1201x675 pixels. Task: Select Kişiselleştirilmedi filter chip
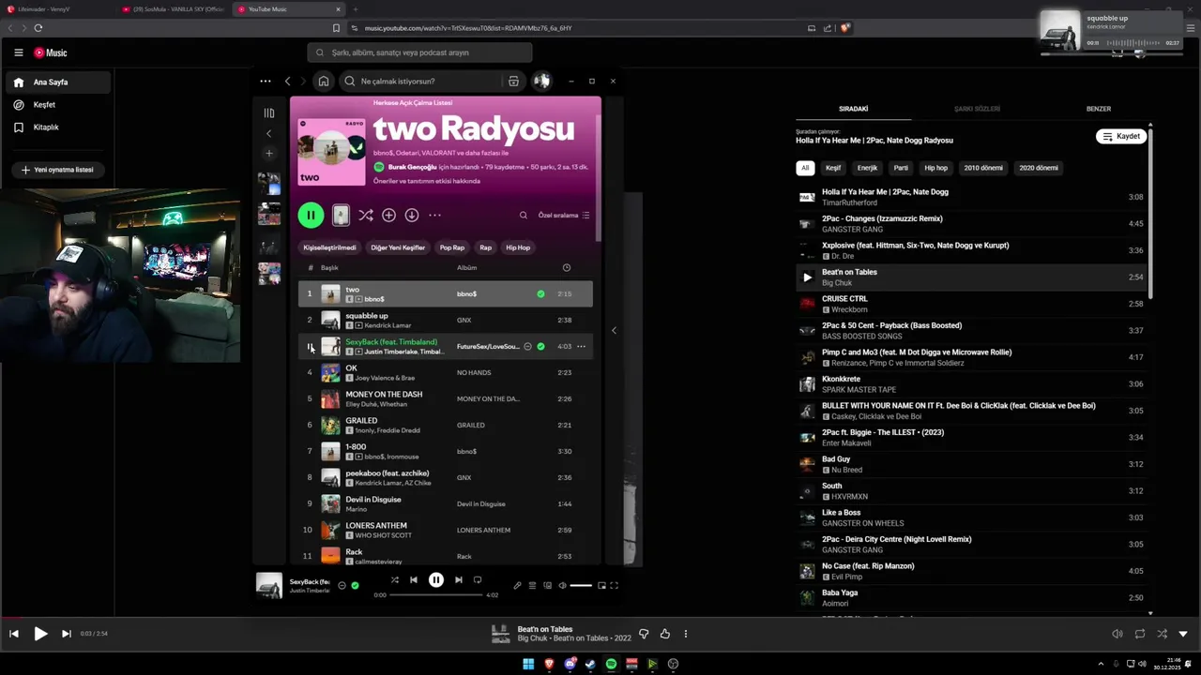pos(329,247)
